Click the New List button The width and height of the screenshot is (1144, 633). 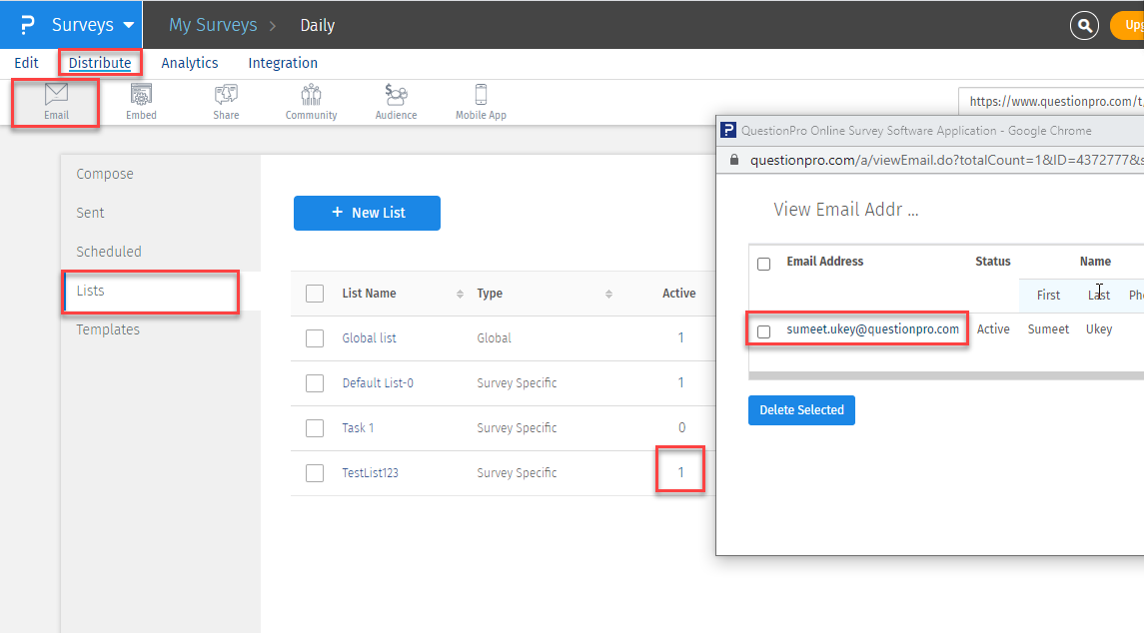tap(367, 213)
